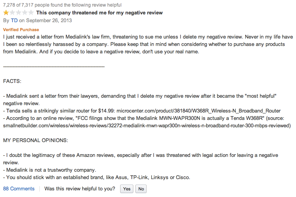Click the microcenter.com router URL text

click(199, 111)
